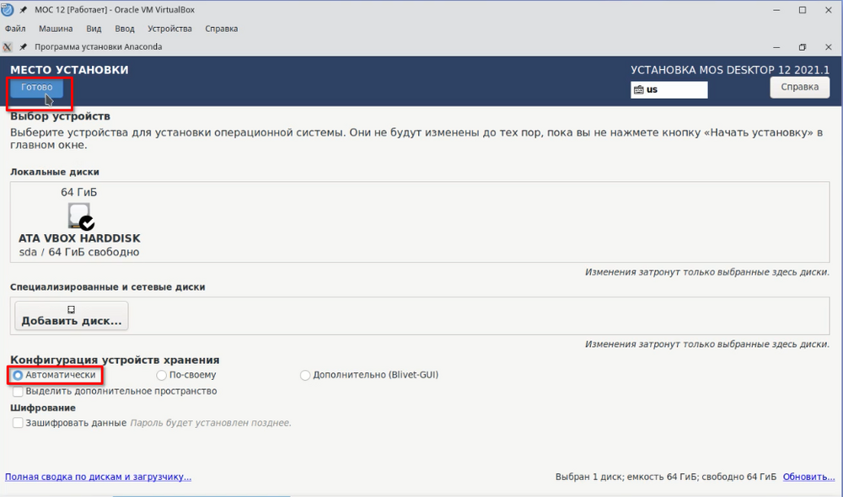Tick the Зашифровать данные checkbox
The width and height of the screenshot is (843, 497).
(x=19, y=423)
